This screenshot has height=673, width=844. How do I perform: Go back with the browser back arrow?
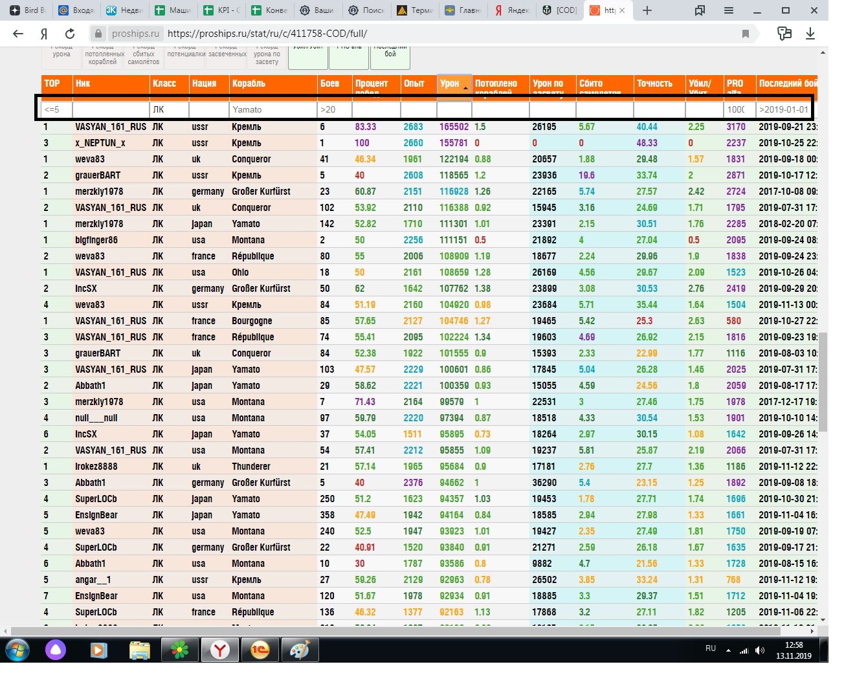17,34
